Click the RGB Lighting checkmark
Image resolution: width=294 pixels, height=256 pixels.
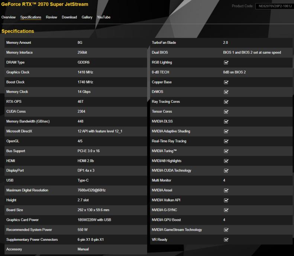pyautogui.click(x=226, y=62)
